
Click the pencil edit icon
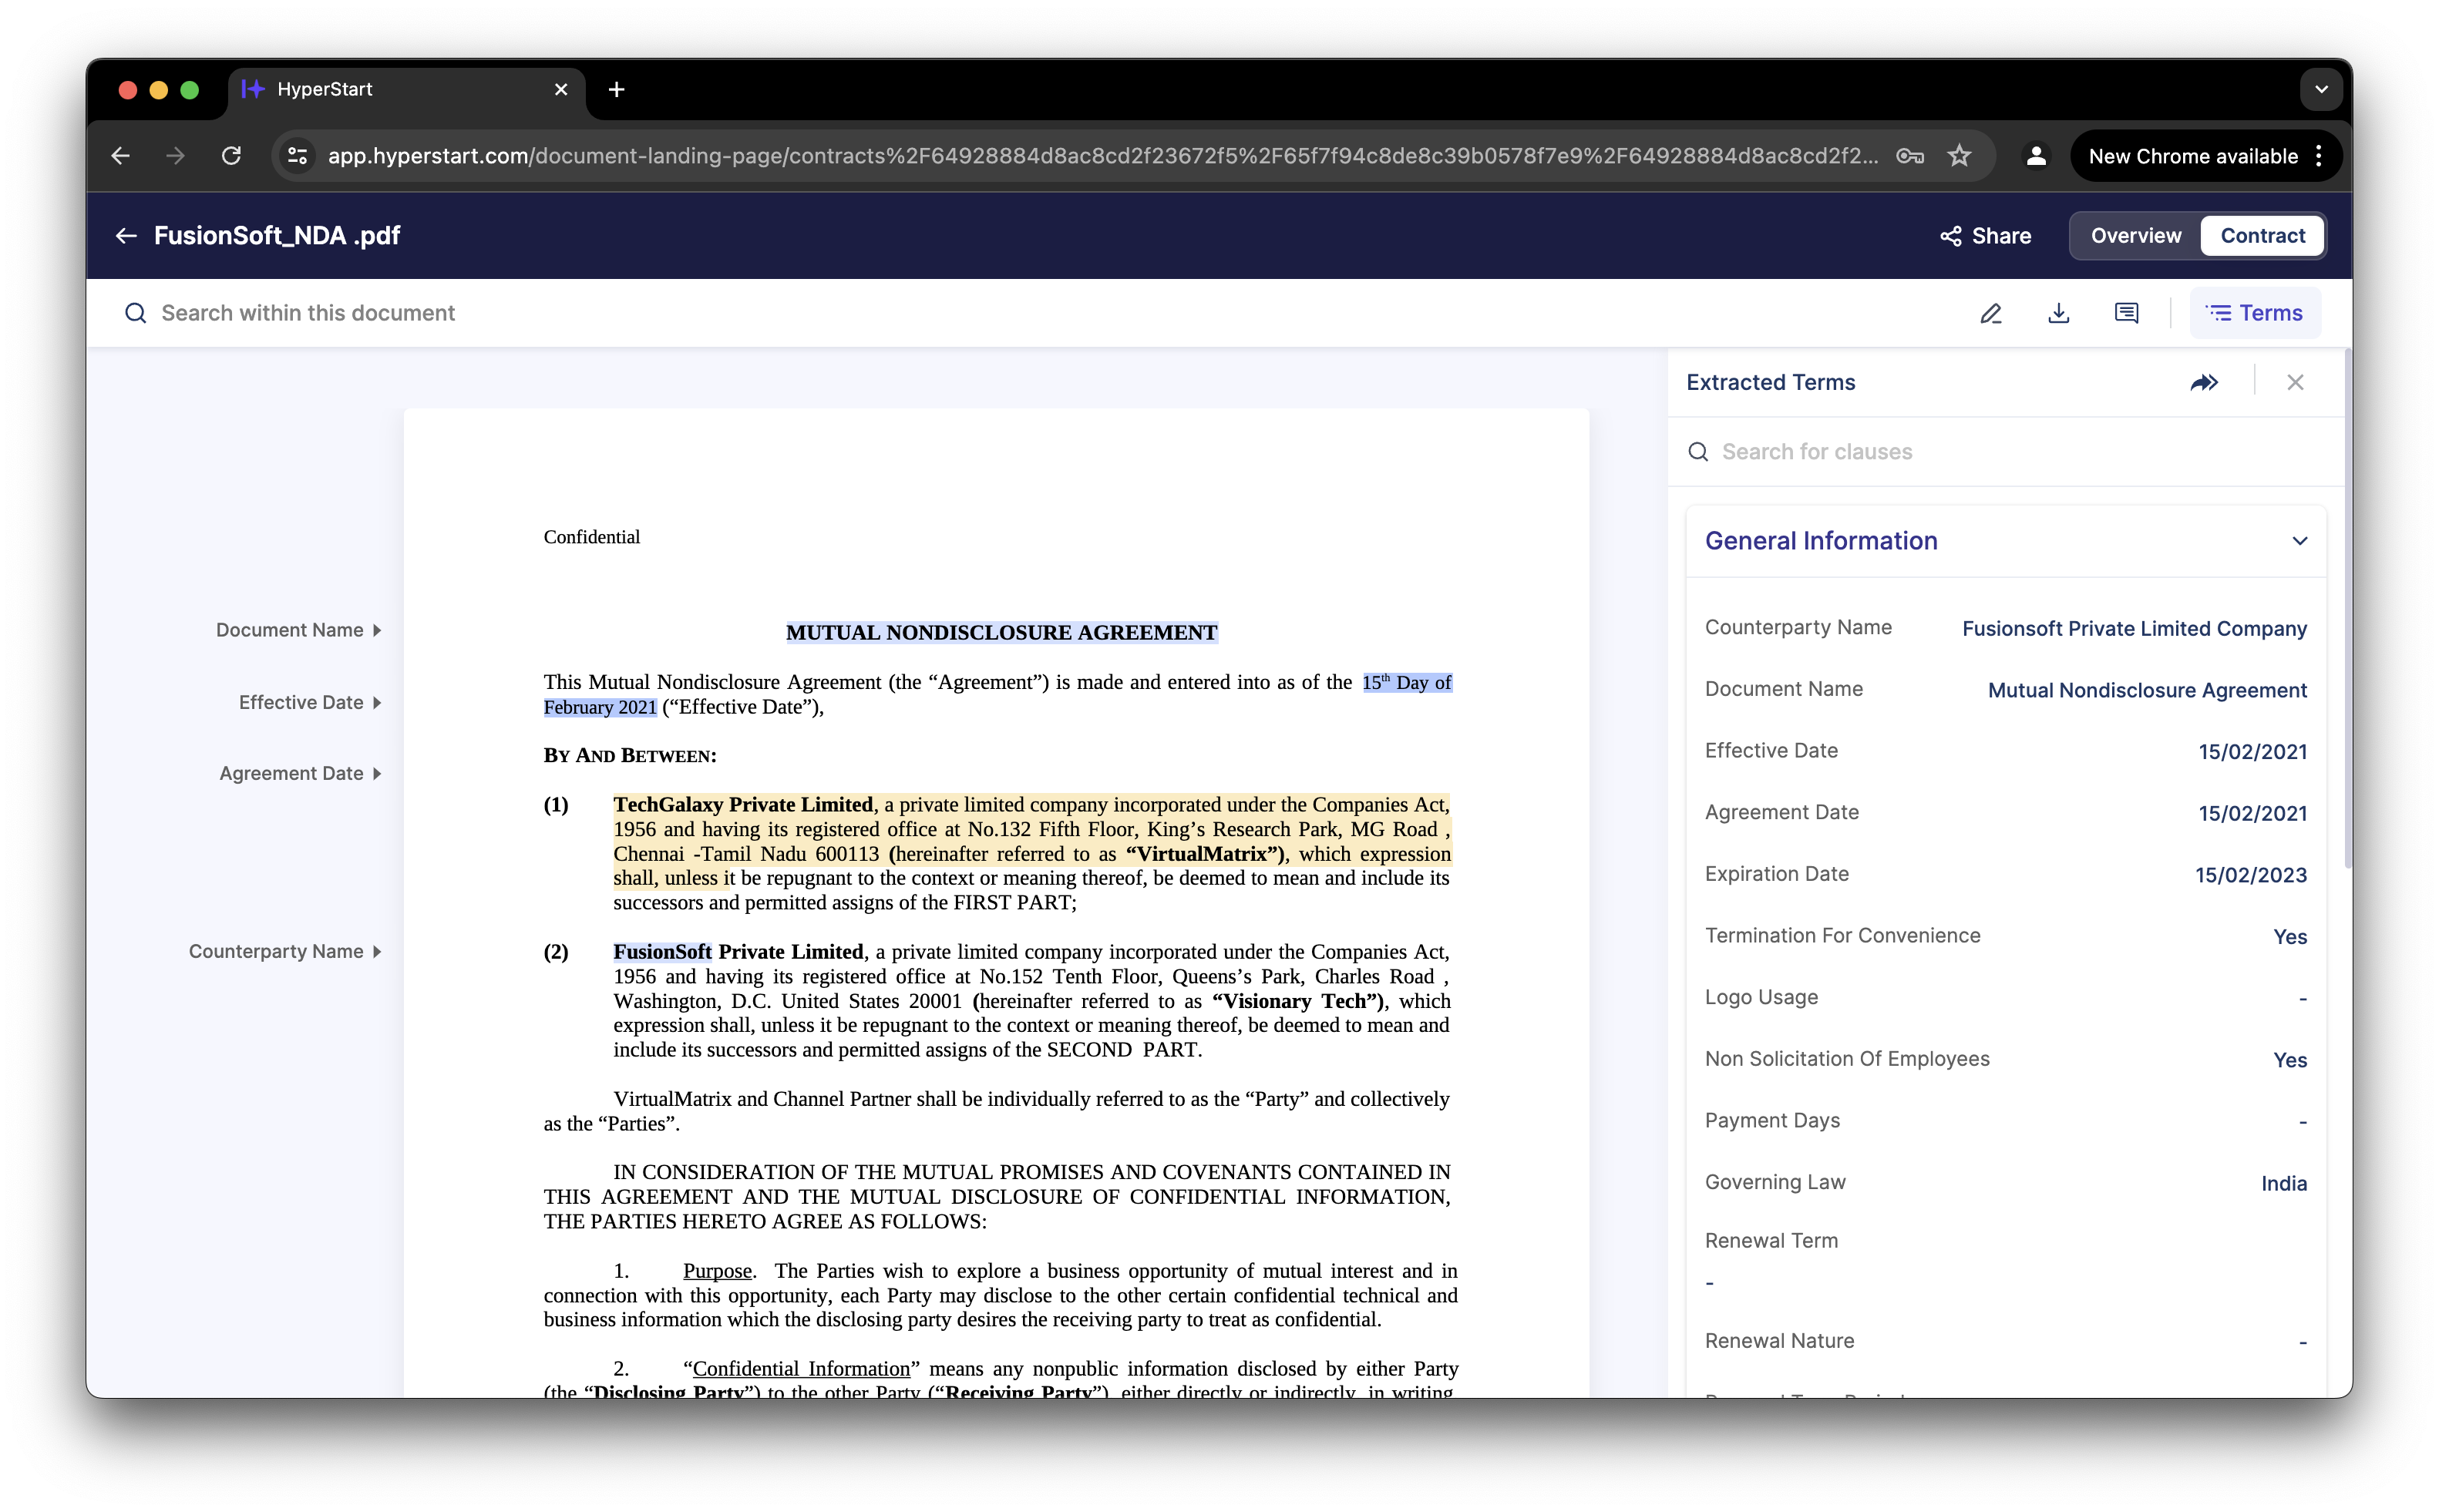click(1990, 314)
